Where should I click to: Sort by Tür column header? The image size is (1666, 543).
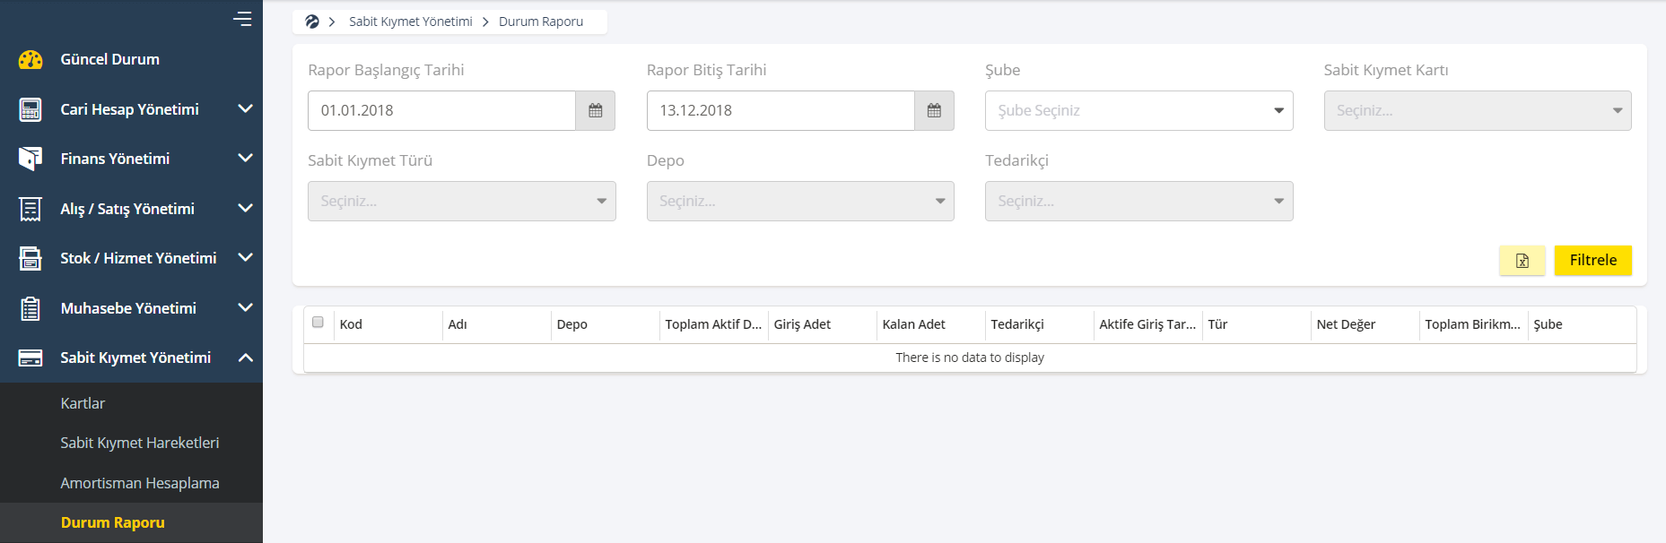coord(1256,324)
